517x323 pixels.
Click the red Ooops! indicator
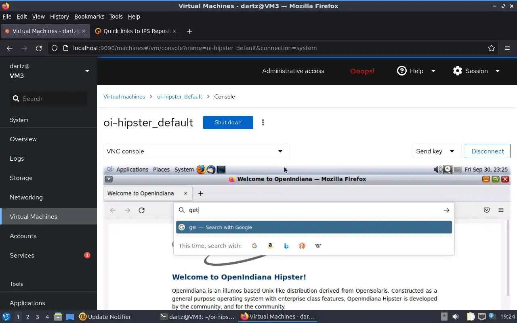pyautogui.click(x=362, y=71)
